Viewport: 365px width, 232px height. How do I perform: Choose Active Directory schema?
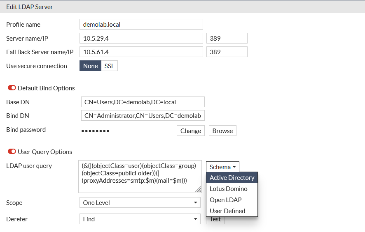pyautogui.click(x=232, y=178)
